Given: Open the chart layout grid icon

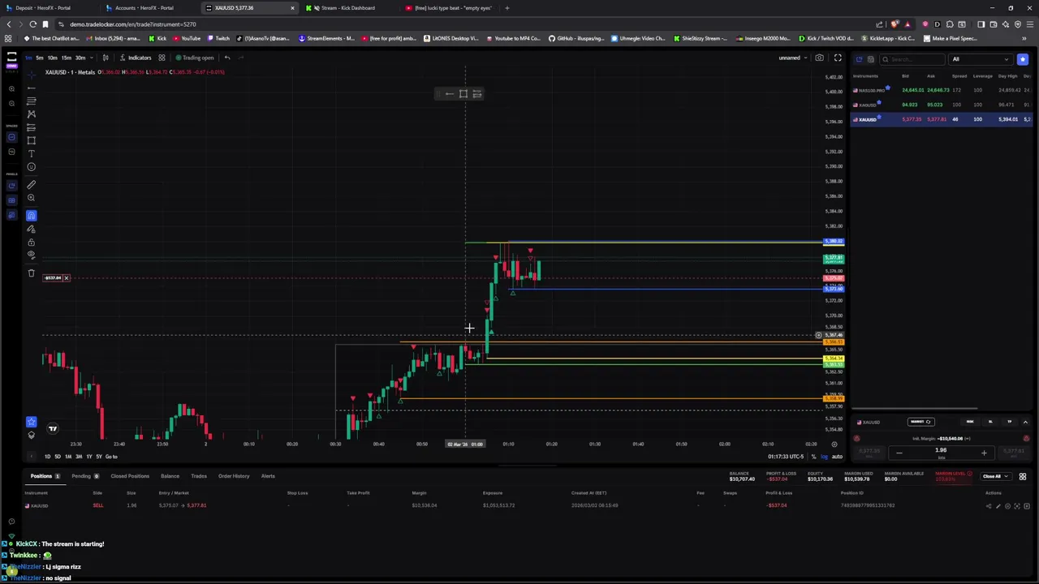Looking at the screenshot, I should pyautogui.click(x=162, y=58).
